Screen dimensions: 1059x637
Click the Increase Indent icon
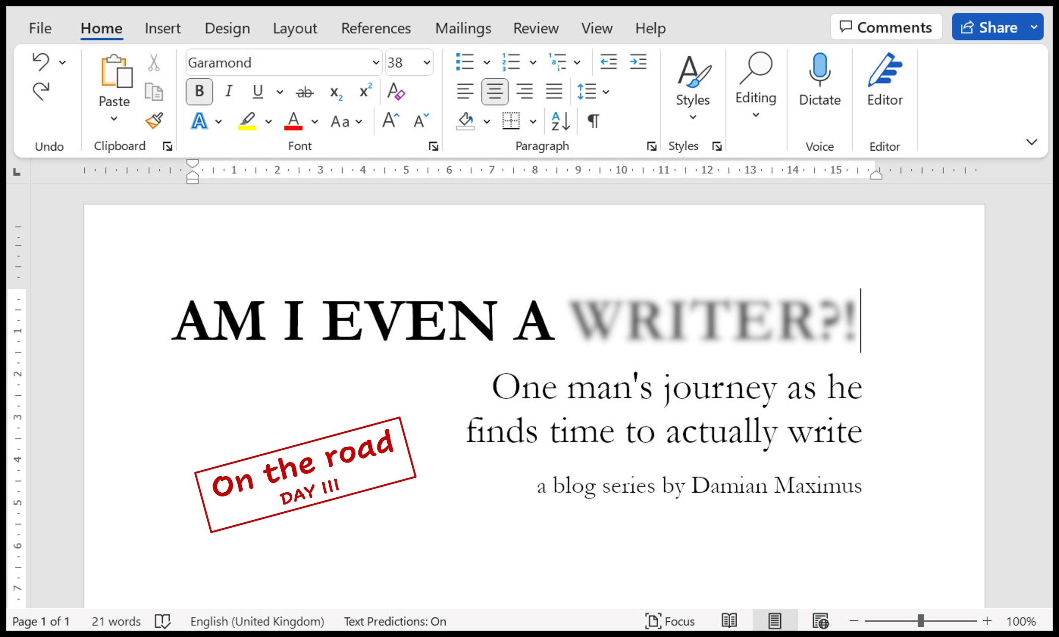click(638, 62)
